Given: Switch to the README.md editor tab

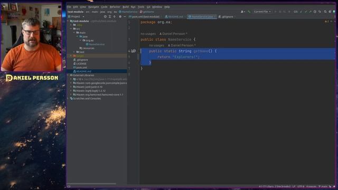Looking at the screenshot, I should click(175, 16).
